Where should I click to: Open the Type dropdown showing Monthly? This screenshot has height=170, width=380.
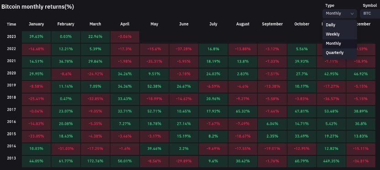point(339,14)
